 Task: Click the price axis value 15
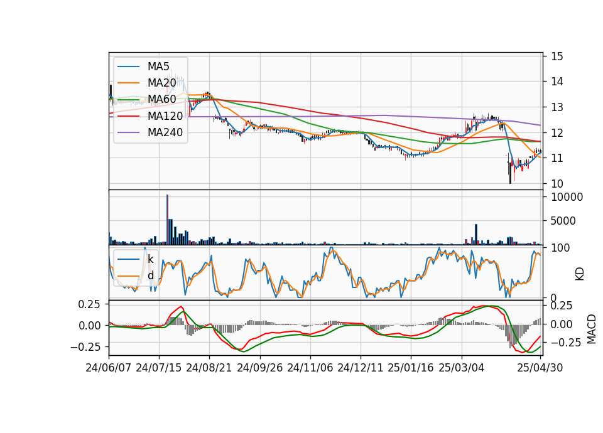pyautogui.click(x=557, y=56)
